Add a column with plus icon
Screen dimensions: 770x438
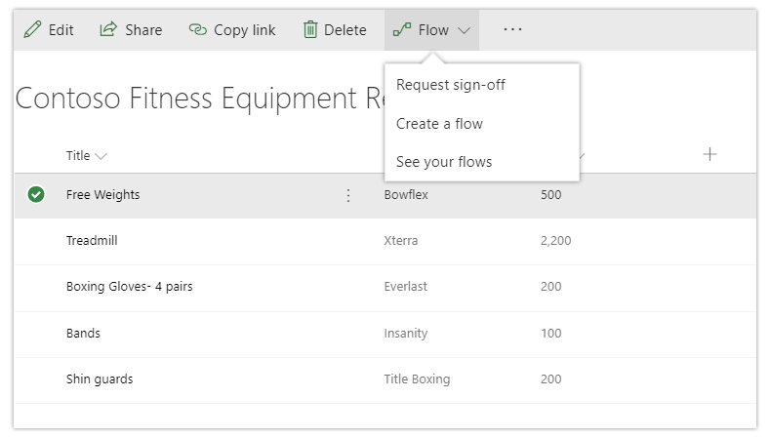709,154
